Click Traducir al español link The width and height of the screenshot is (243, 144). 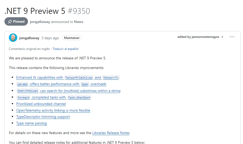(65, 49)
